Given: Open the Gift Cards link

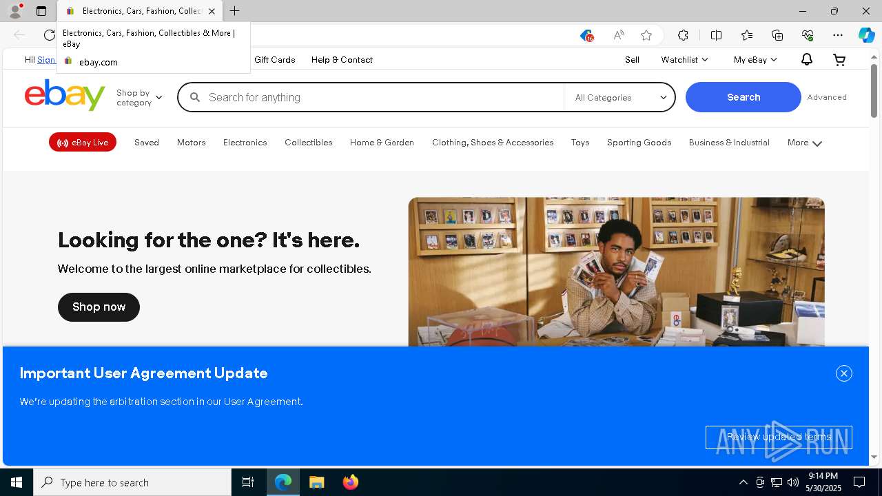Looking at the screenshot, I should (x=274, y=60).
